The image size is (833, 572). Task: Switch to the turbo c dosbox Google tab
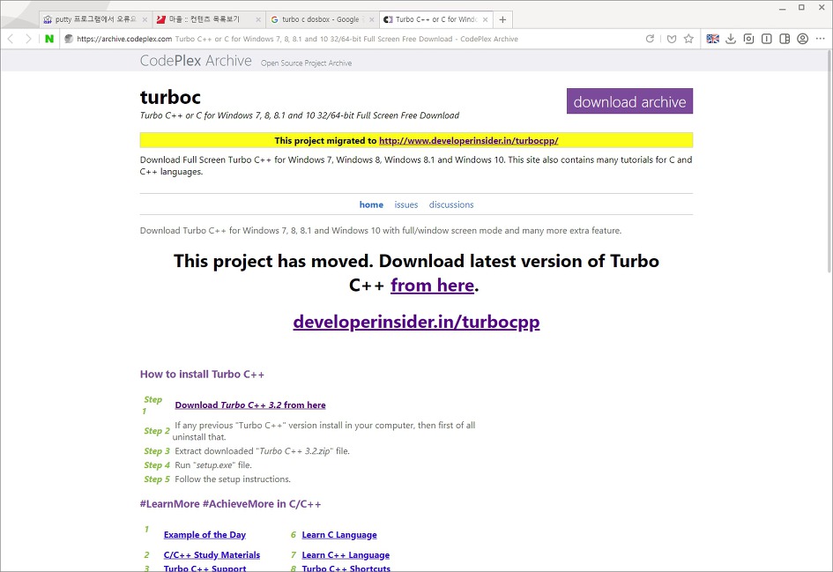322,19
